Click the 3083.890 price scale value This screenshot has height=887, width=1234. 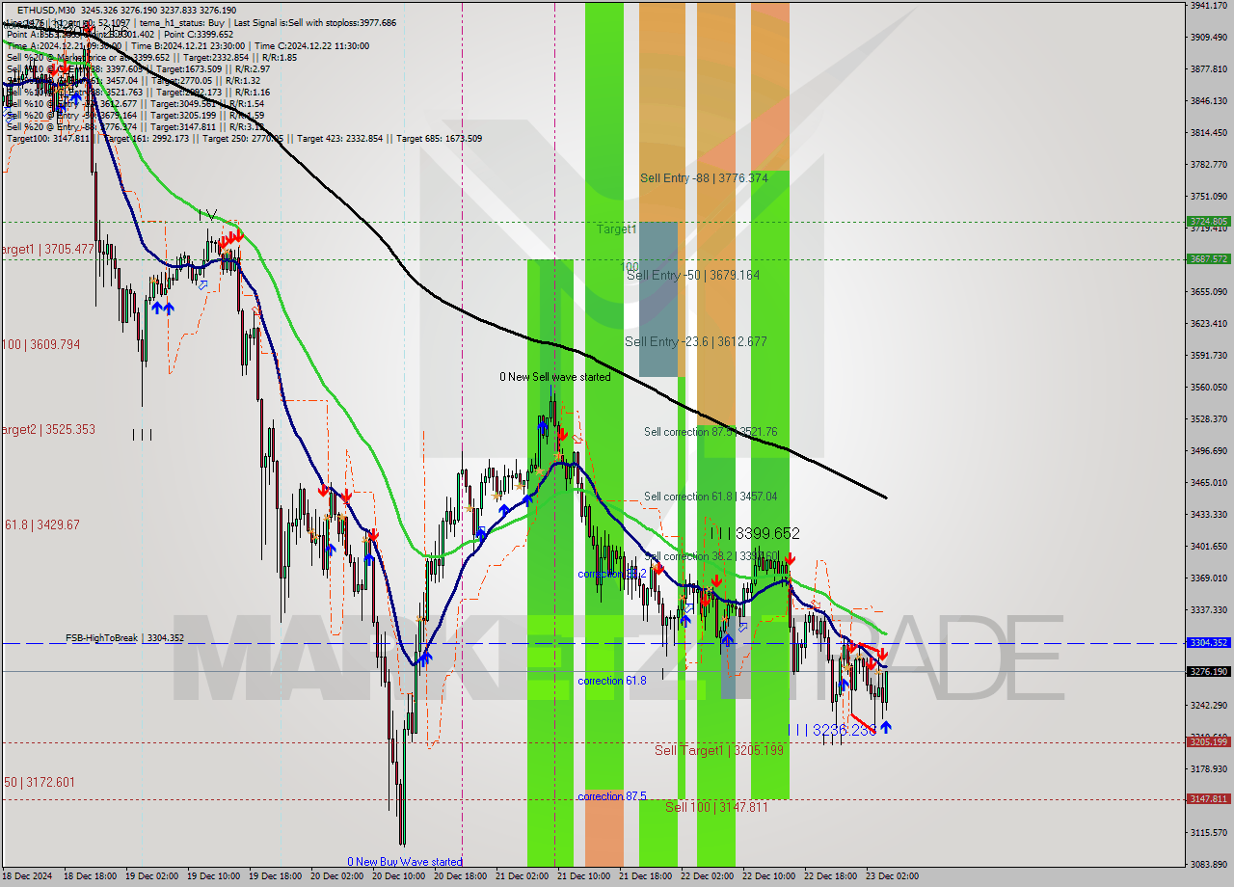pyautogui.click(x=1209, y=864)
